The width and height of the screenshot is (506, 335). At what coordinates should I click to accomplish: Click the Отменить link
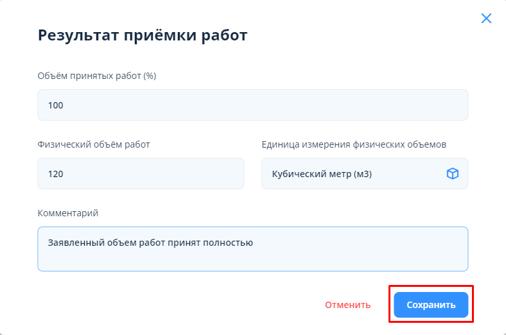(x=347, y=305)
